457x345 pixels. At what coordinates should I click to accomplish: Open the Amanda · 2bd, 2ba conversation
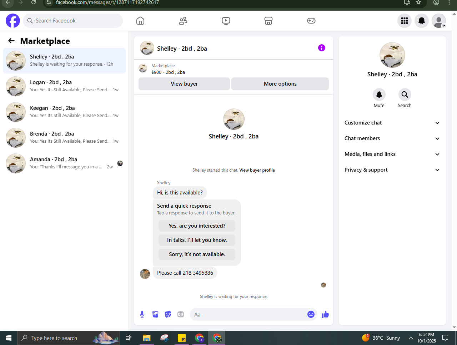64,163
